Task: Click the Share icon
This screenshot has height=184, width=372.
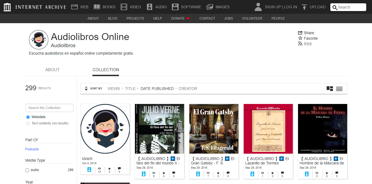Action: click(x=300, y=33)
